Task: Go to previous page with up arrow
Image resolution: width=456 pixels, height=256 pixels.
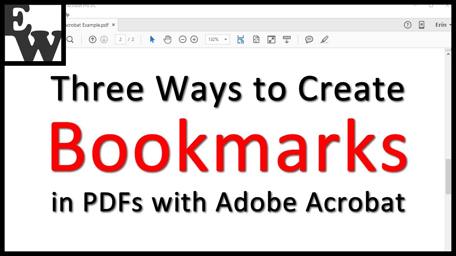Action: click(x=93, y=39)
